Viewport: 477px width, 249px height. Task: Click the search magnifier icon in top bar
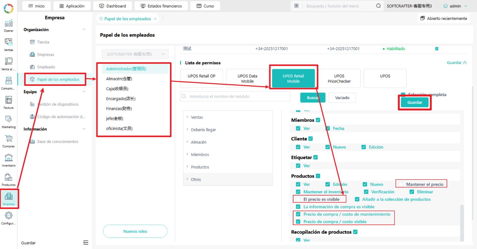[378, 6]
